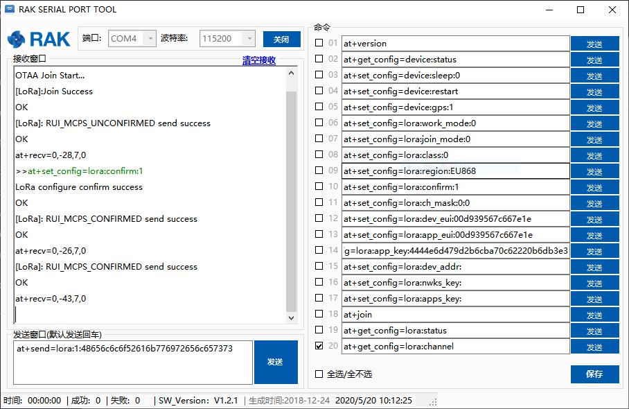Screen dimensions: 629x409
Task: Click the receive window scrollbar thumb
Action: (291, 200)
